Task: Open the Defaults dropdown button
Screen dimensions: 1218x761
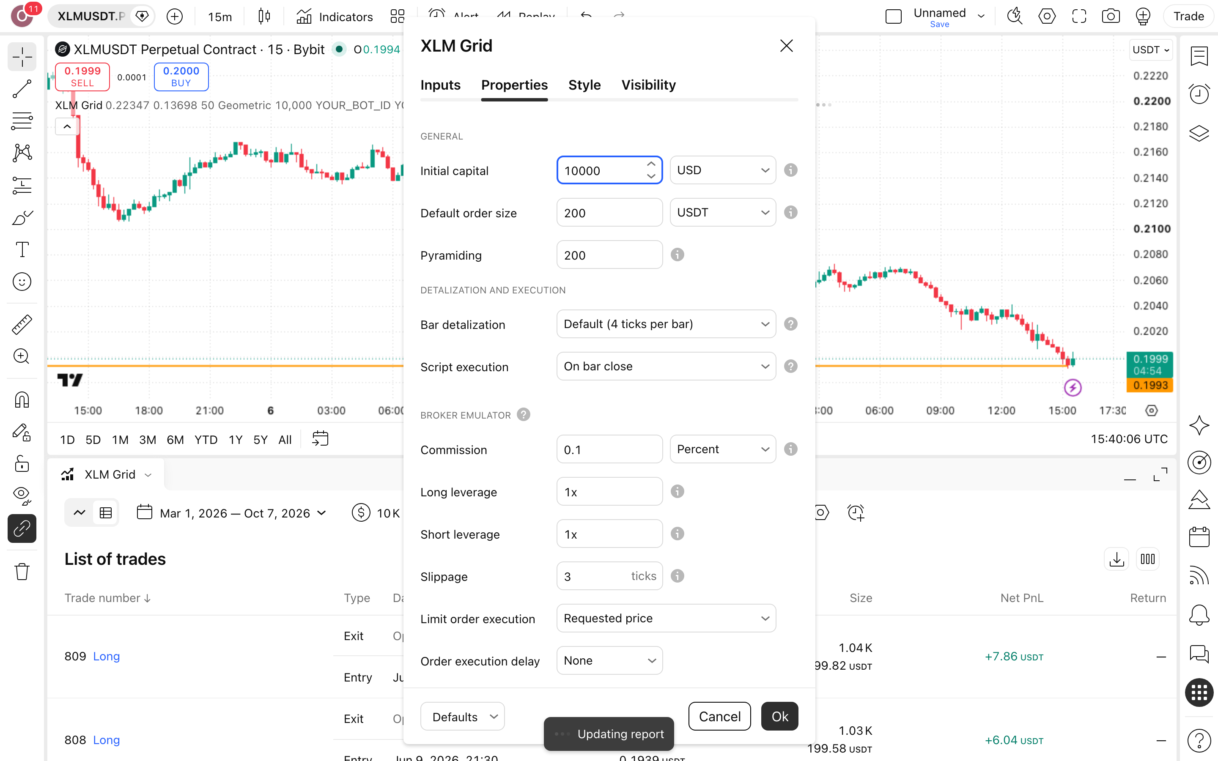Action: (463, 716)
